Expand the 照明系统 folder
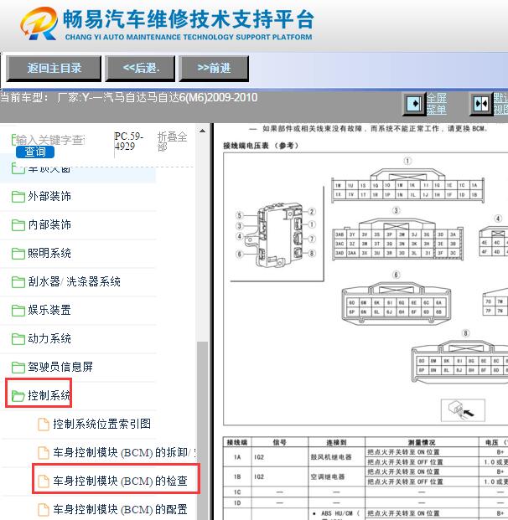 (49, 254)
